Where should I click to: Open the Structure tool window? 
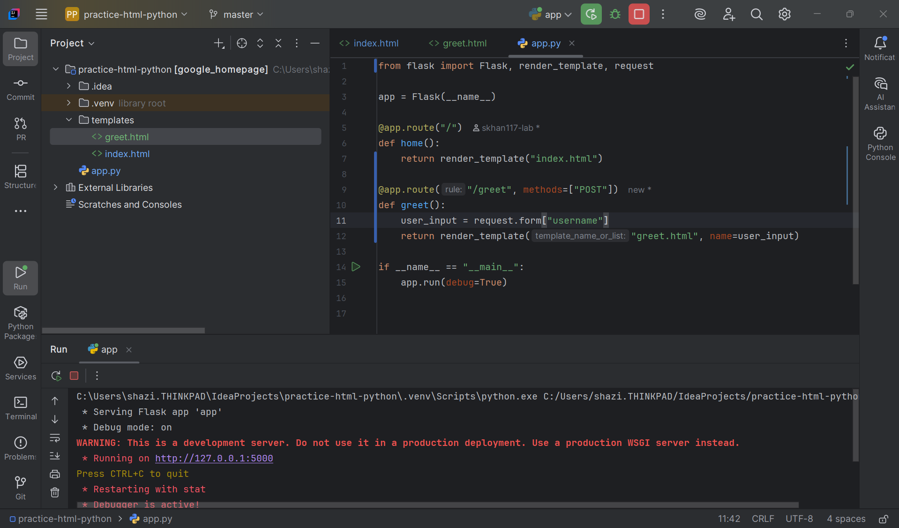(21, 177)
